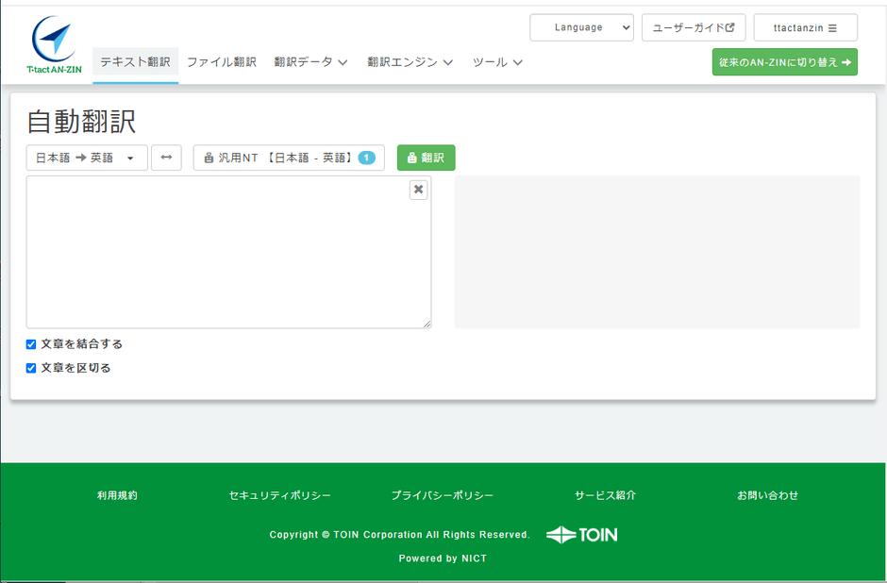Click the X icon to clear source text
The height and width of the screenshot is (583, 887).
click(418, 190)
